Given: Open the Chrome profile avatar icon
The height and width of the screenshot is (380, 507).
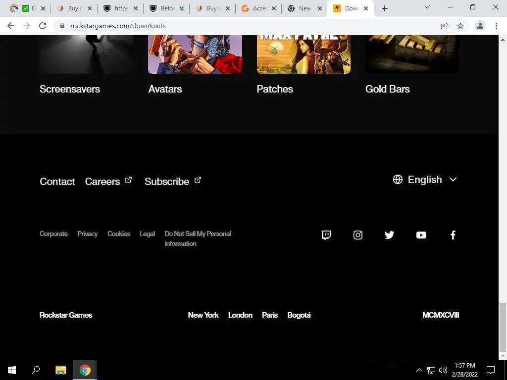Looking at the screenshot, I should 480,26.
